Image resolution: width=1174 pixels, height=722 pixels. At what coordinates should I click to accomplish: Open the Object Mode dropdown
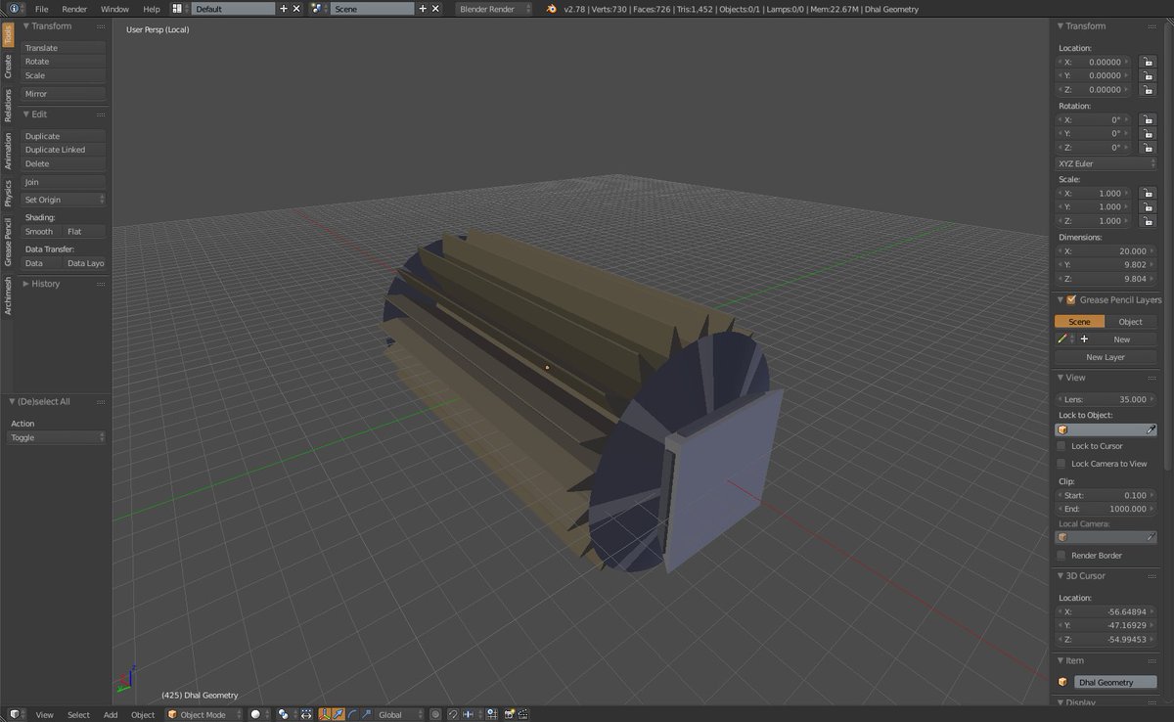[203, 714]
